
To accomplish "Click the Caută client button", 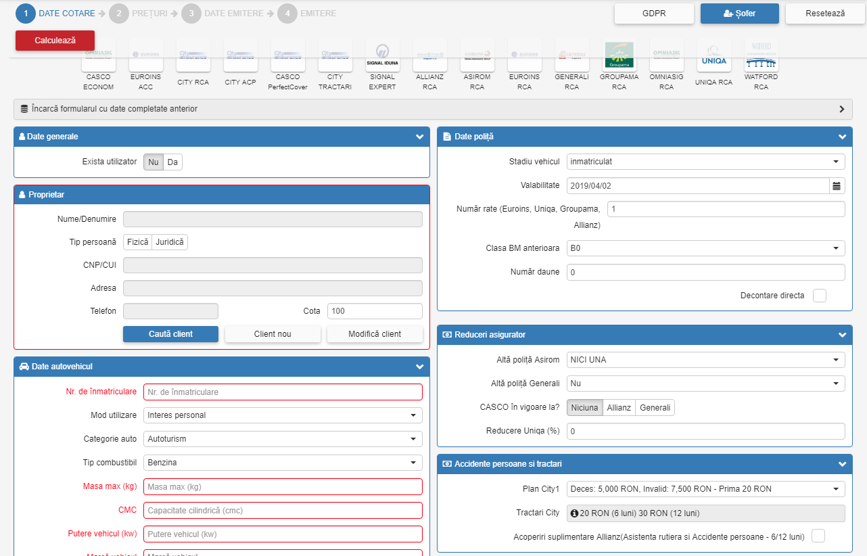I will [170, 334].
